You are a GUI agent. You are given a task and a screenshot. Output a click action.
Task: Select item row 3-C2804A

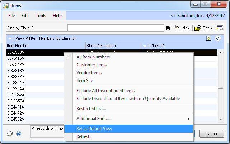[35, 83]
